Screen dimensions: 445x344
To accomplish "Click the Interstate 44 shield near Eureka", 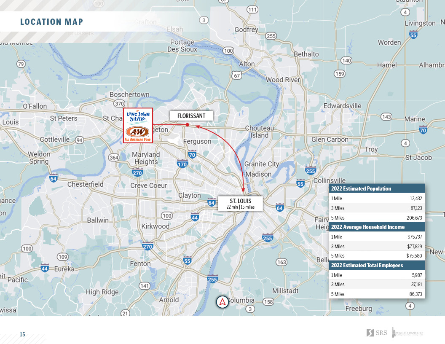I will click(x=45, y=268).
